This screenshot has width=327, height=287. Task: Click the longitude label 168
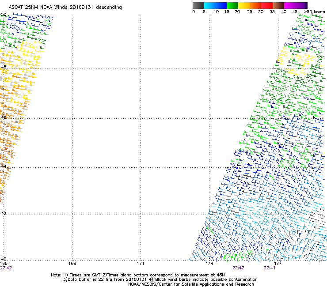coord(72,264)
